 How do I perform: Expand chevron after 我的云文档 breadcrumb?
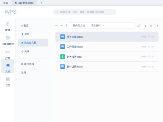[88, 26]
